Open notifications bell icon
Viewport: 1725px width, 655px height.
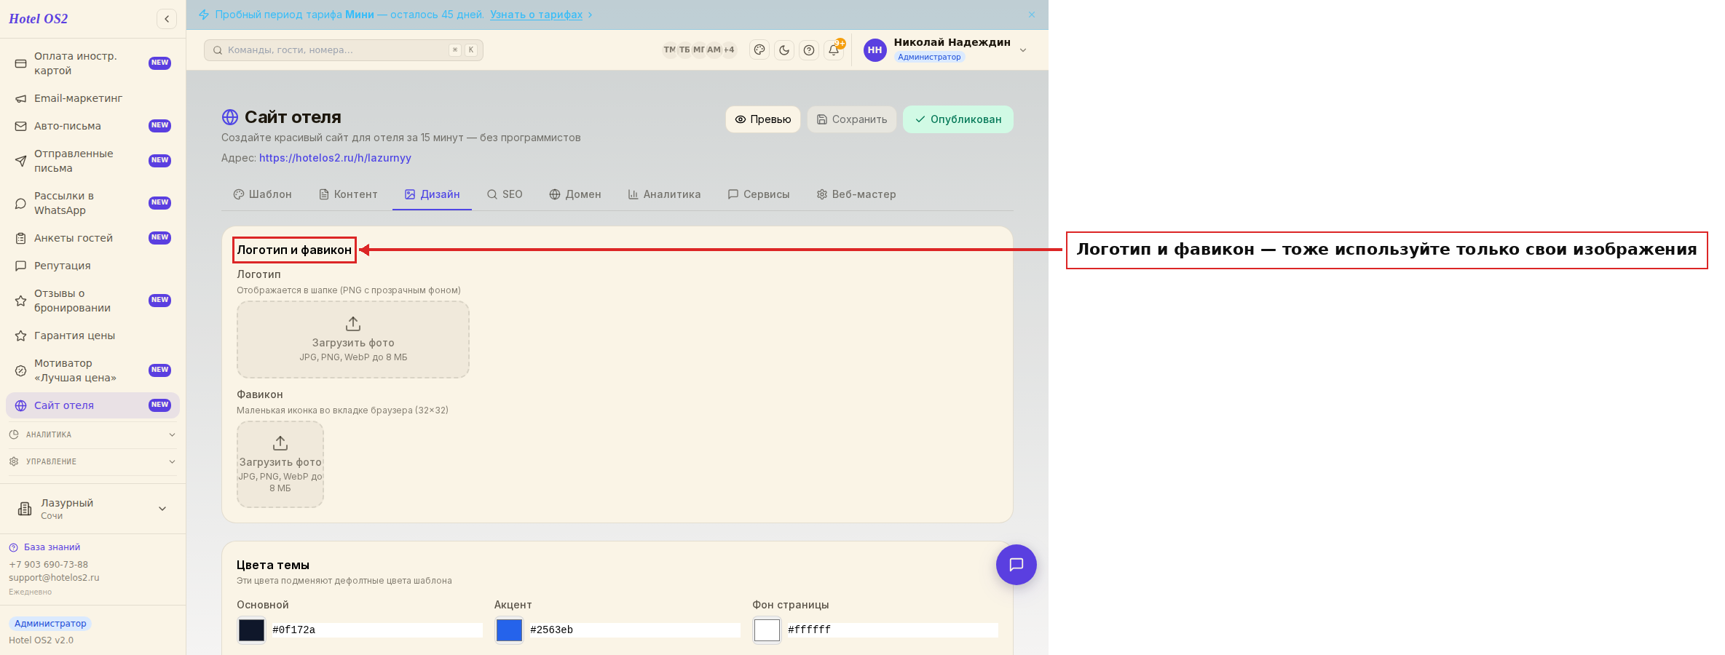point(834,50)
